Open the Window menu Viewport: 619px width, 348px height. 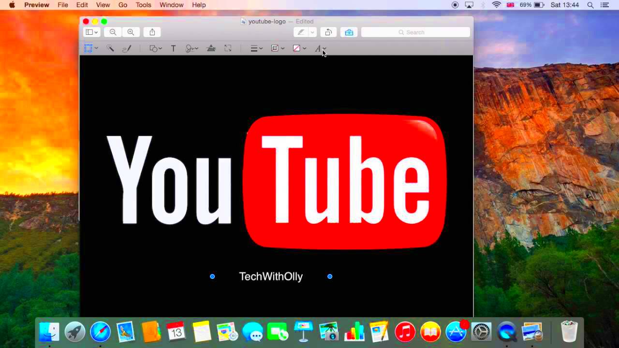click(172, 5)
